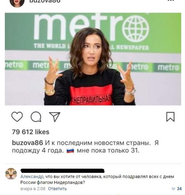View the 34 likes count on comment

[x=179, y=189]
